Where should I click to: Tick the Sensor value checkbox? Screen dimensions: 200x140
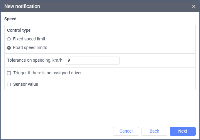pos(9,84)
